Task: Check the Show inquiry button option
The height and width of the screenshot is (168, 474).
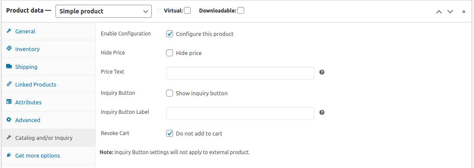Action: (x=170, y=93)
